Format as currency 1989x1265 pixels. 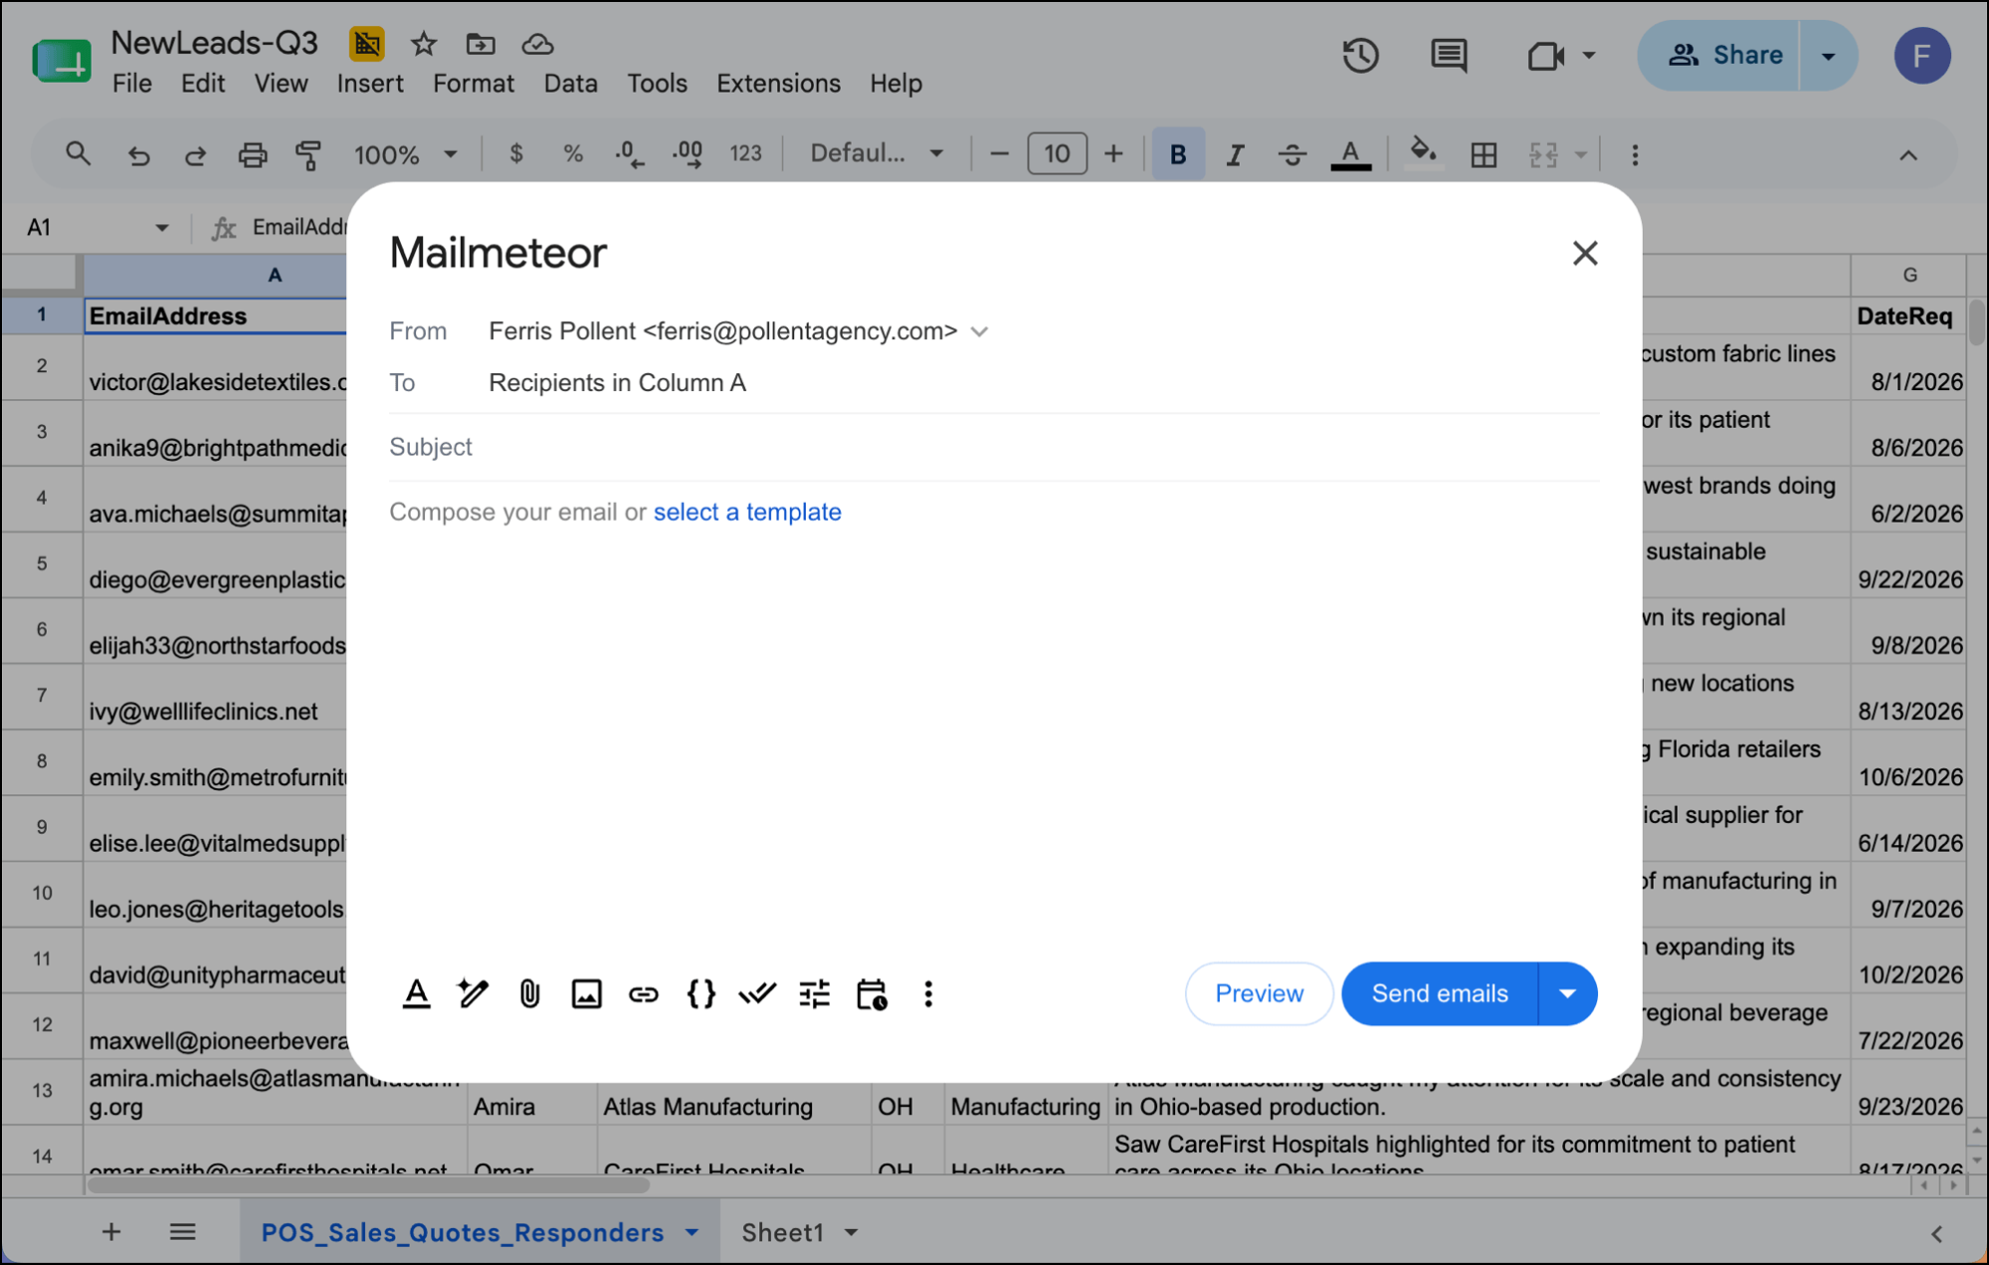click(515, 154)
